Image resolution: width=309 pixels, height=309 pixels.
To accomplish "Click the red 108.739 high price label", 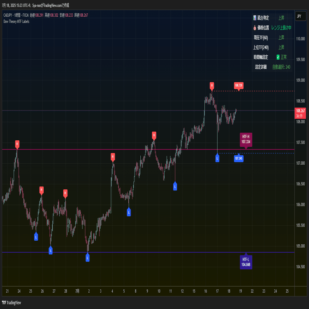I will point(238,86).
